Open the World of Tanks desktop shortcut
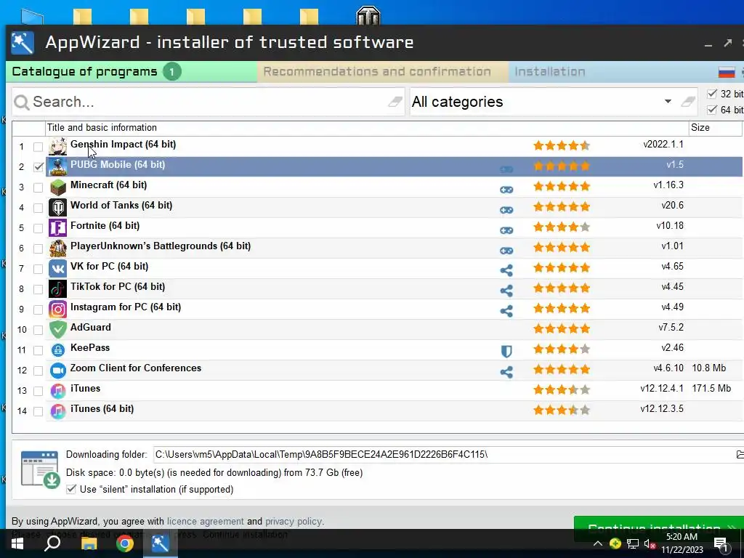 point(368,15)
